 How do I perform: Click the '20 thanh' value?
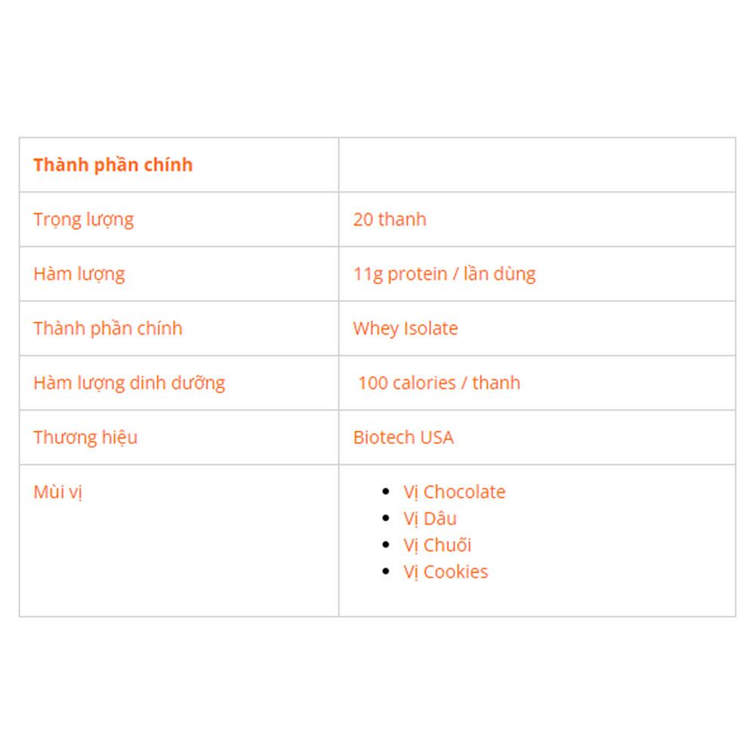(390, 220)
